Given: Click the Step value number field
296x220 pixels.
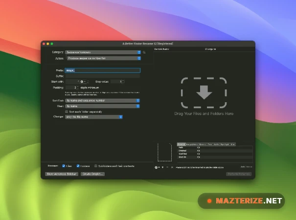Looking at the screenshot, I should pyautogui.click(x=116, y=82).
